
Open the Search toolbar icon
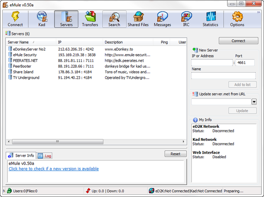[x=114, y=19]
